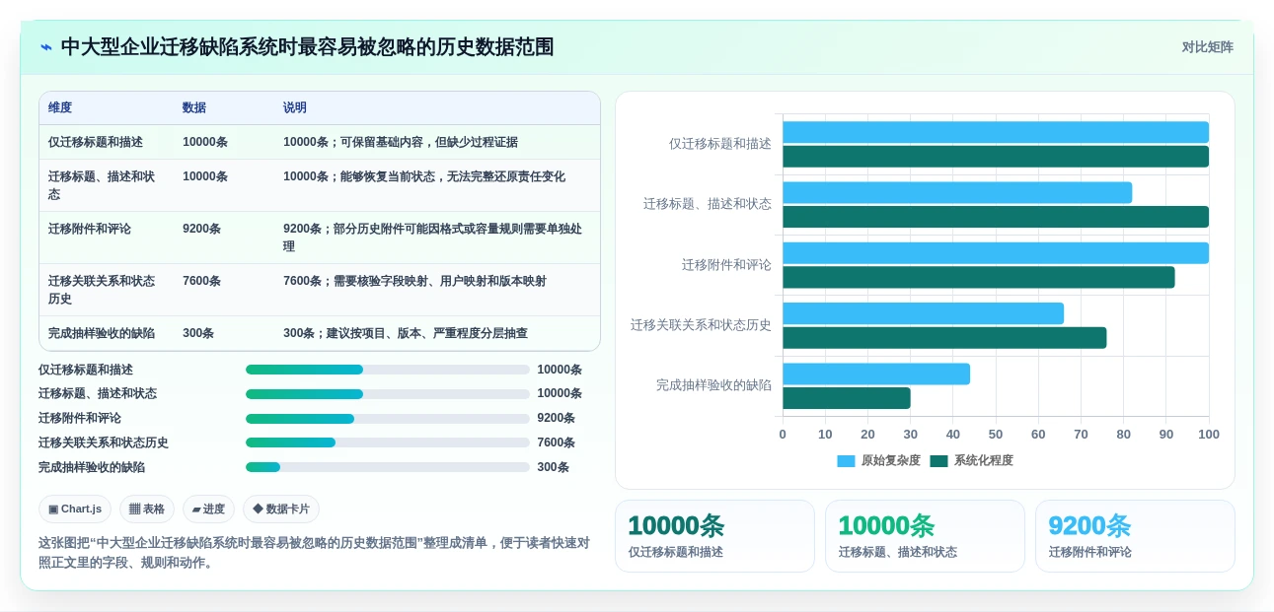The image size is (1274, 612).
Task: Toggle 系统化程度 legend swatch in chart
Action: pyautogui.click(x=938, y=460)
